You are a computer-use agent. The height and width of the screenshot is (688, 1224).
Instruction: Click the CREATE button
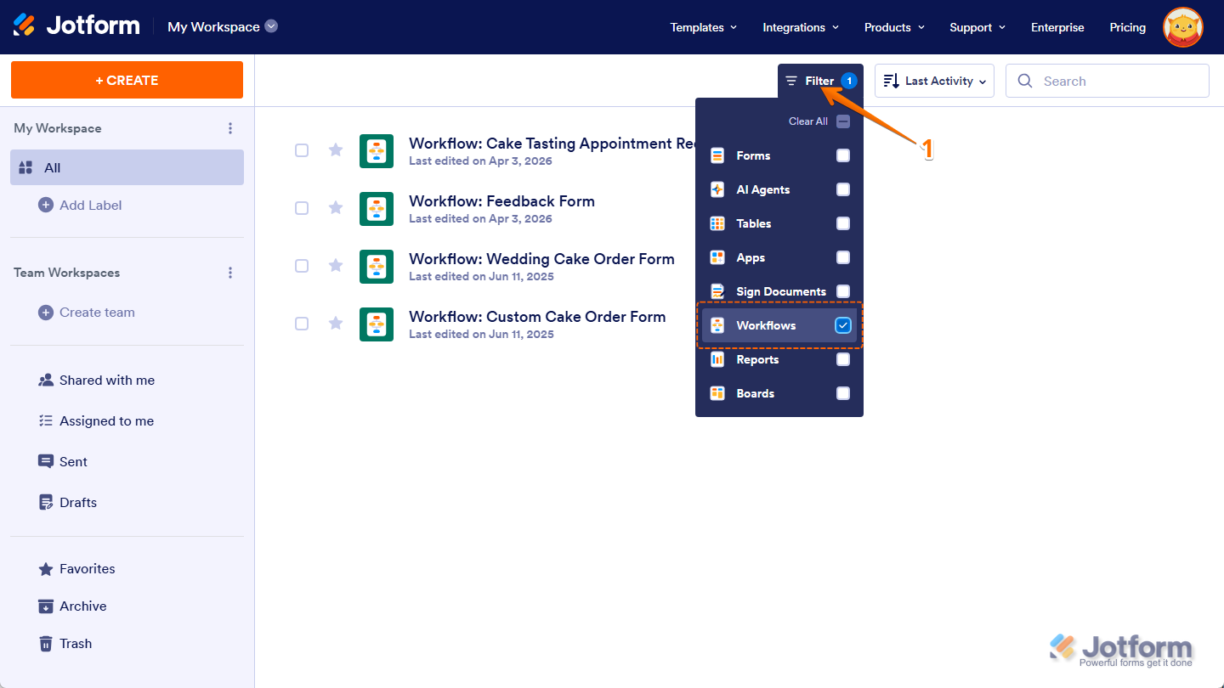(126, 80)
